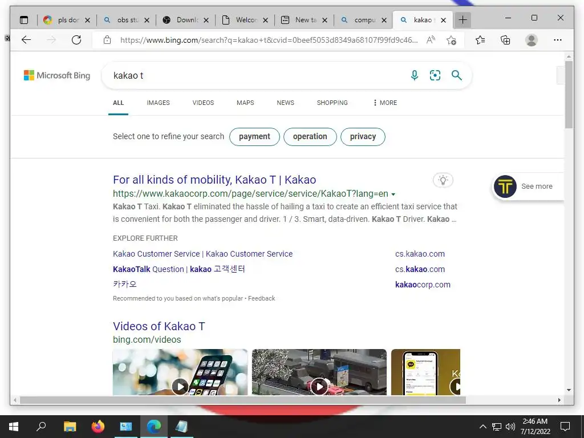Search using an image visual search icon

[435, 75]
